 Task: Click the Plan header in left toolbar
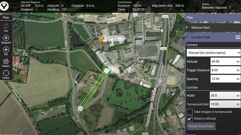pos(6,17)
